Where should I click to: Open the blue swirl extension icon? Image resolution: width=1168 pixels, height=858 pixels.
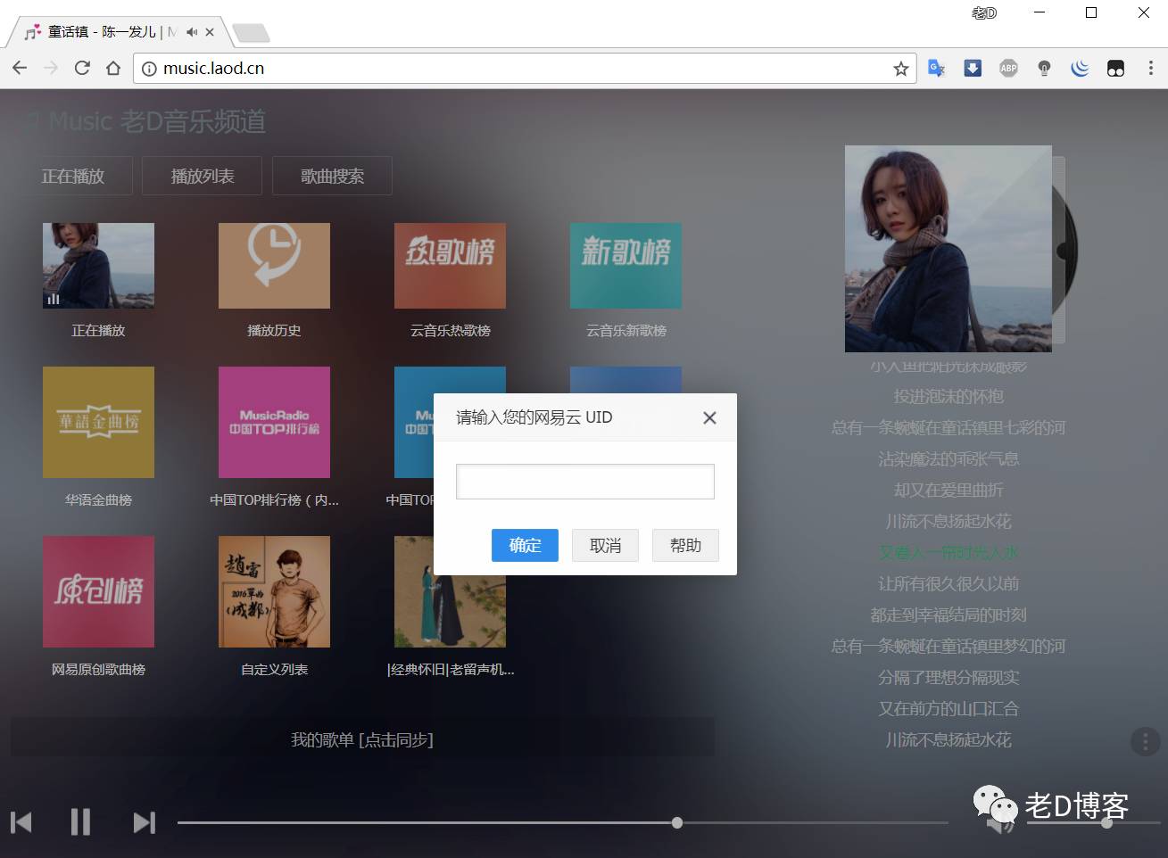pyautogui.click(x=1080, y=68)
